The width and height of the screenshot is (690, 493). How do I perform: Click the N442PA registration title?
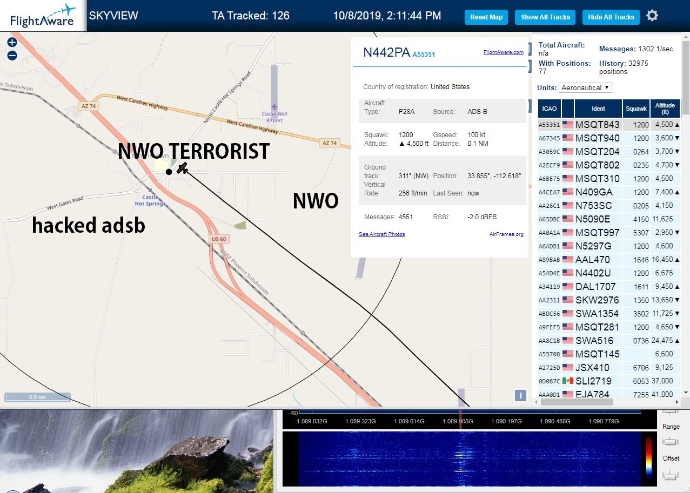pyautogui.click(x=386, y=52)
